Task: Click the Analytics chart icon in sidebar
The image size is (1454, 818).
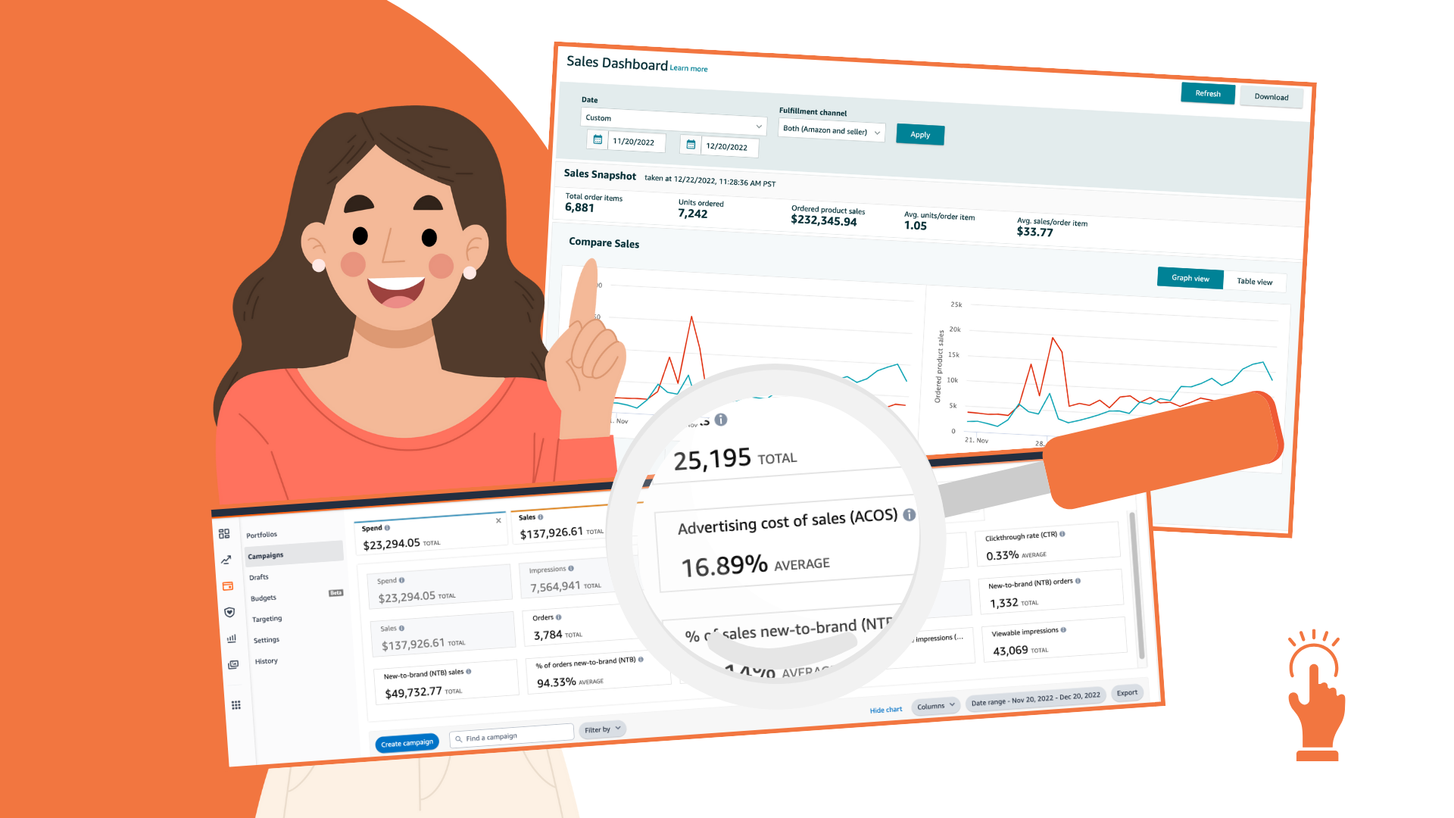Action: tap(229, 642)
